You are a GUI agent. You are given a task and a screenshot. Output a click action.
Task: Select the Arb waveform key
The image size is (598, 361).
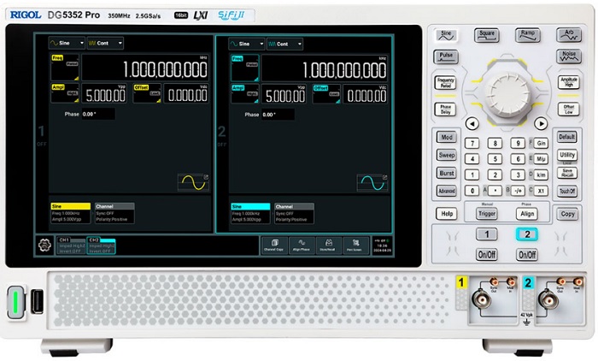[569, 35]
